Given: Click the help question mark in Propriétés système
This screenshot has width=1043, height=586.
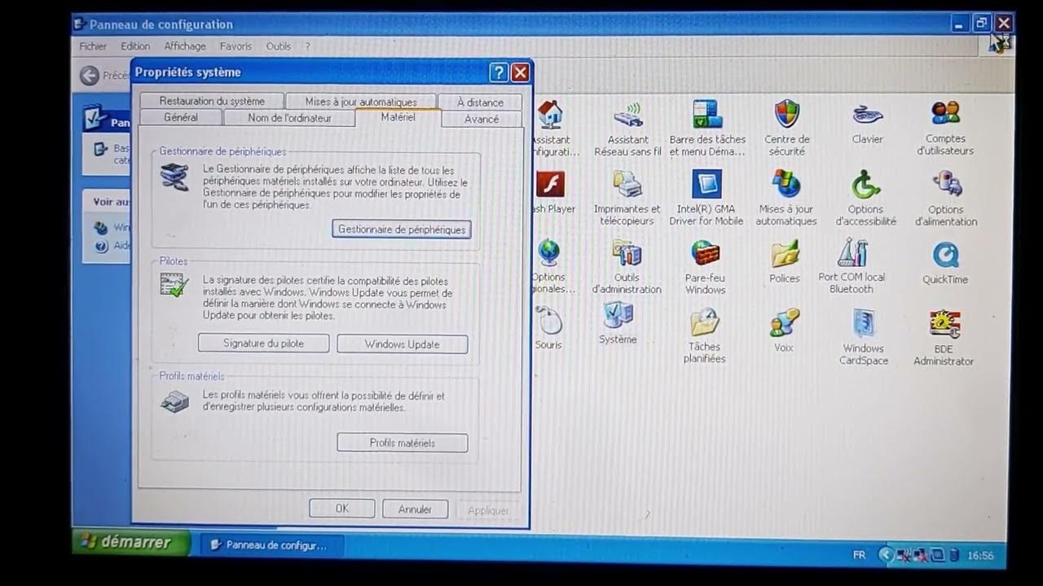Looking at the screenshot, I should [499, 72].
